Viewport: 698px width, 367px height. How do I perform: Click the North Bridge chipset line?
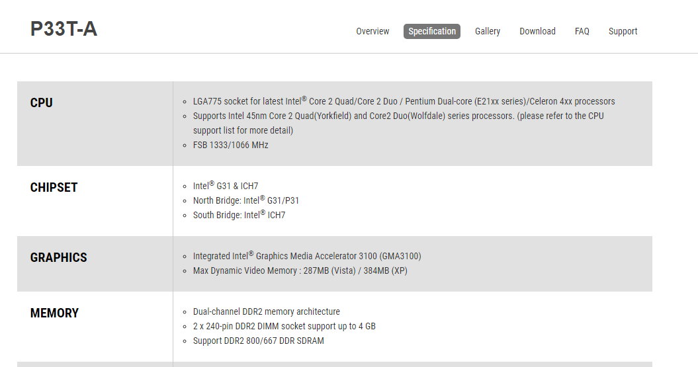(245, 200)
